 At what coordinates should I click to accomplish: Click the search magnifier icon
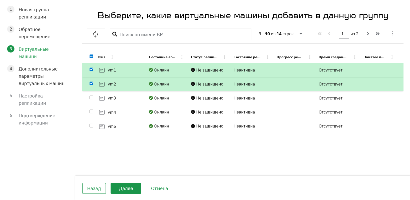pyautogui.click(x=115, y=34)
